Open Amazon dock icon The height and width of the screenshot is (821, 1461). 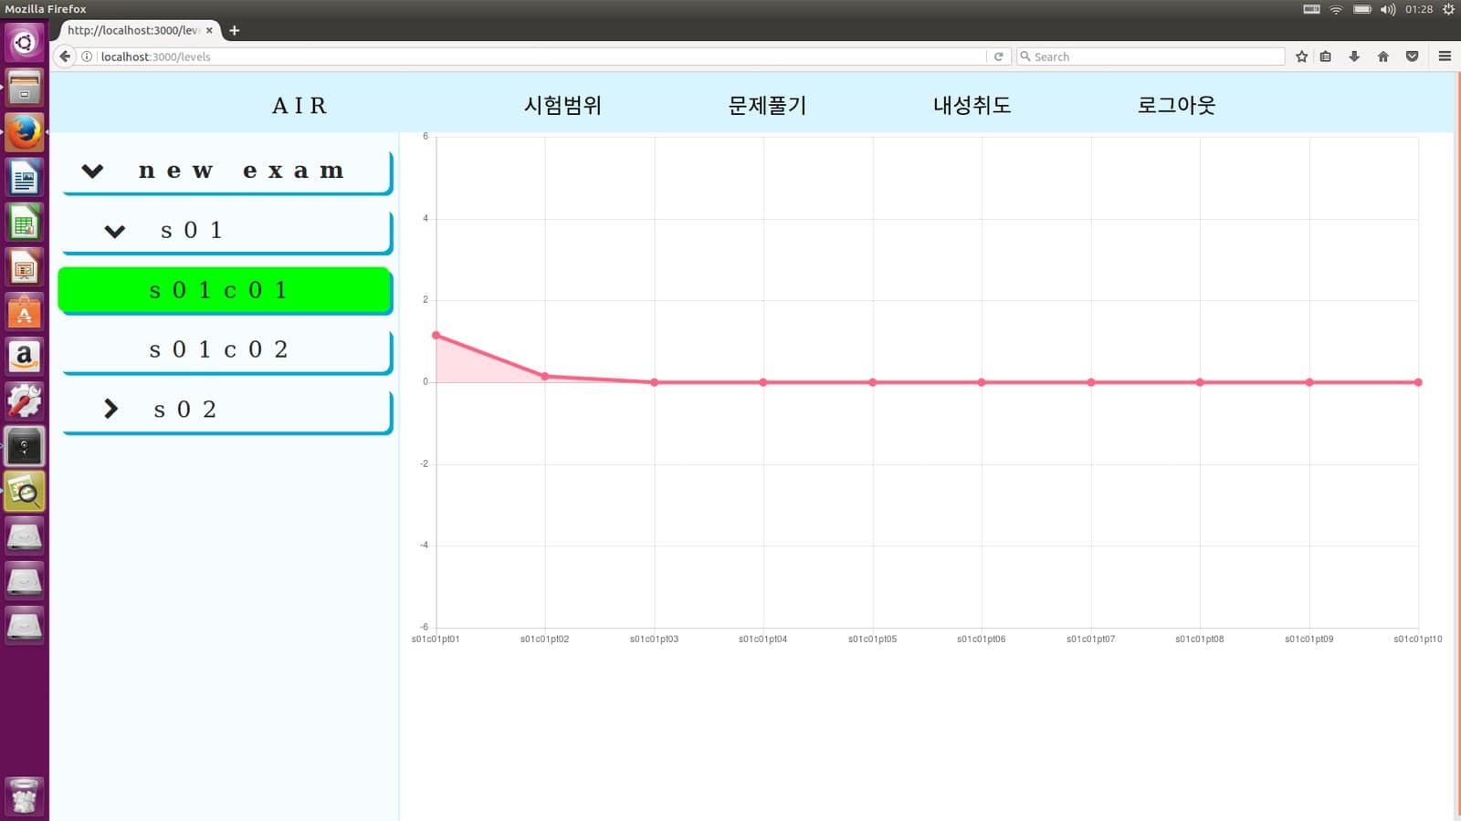pyautogui.click(x=25, y=357)
